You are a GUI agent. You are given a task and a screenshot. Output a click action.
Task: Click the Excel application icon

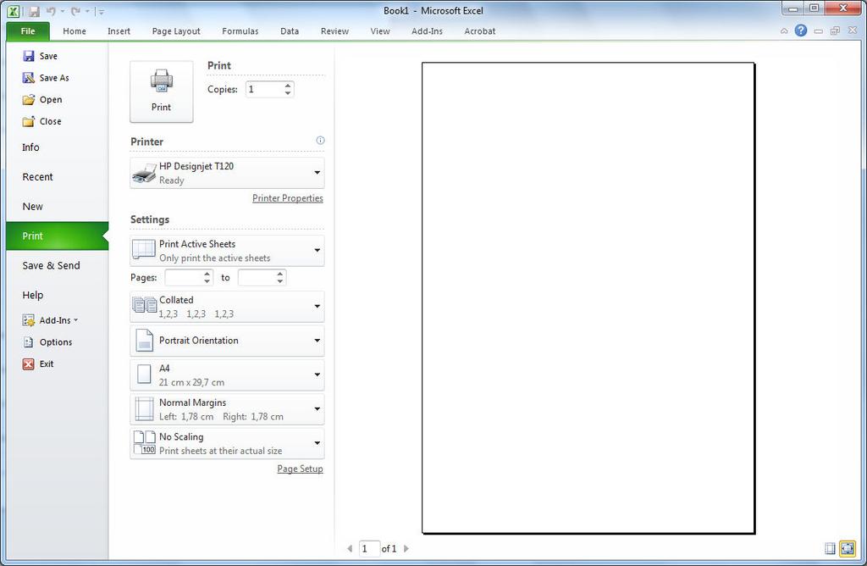point(14,11)
